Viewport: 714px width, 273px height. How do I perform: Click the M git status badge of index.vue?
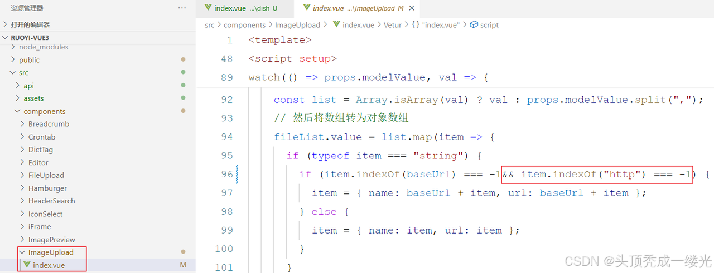183,265
